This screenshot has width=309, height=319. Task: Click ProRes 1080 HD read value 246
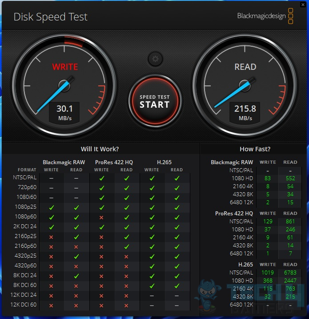290,229
